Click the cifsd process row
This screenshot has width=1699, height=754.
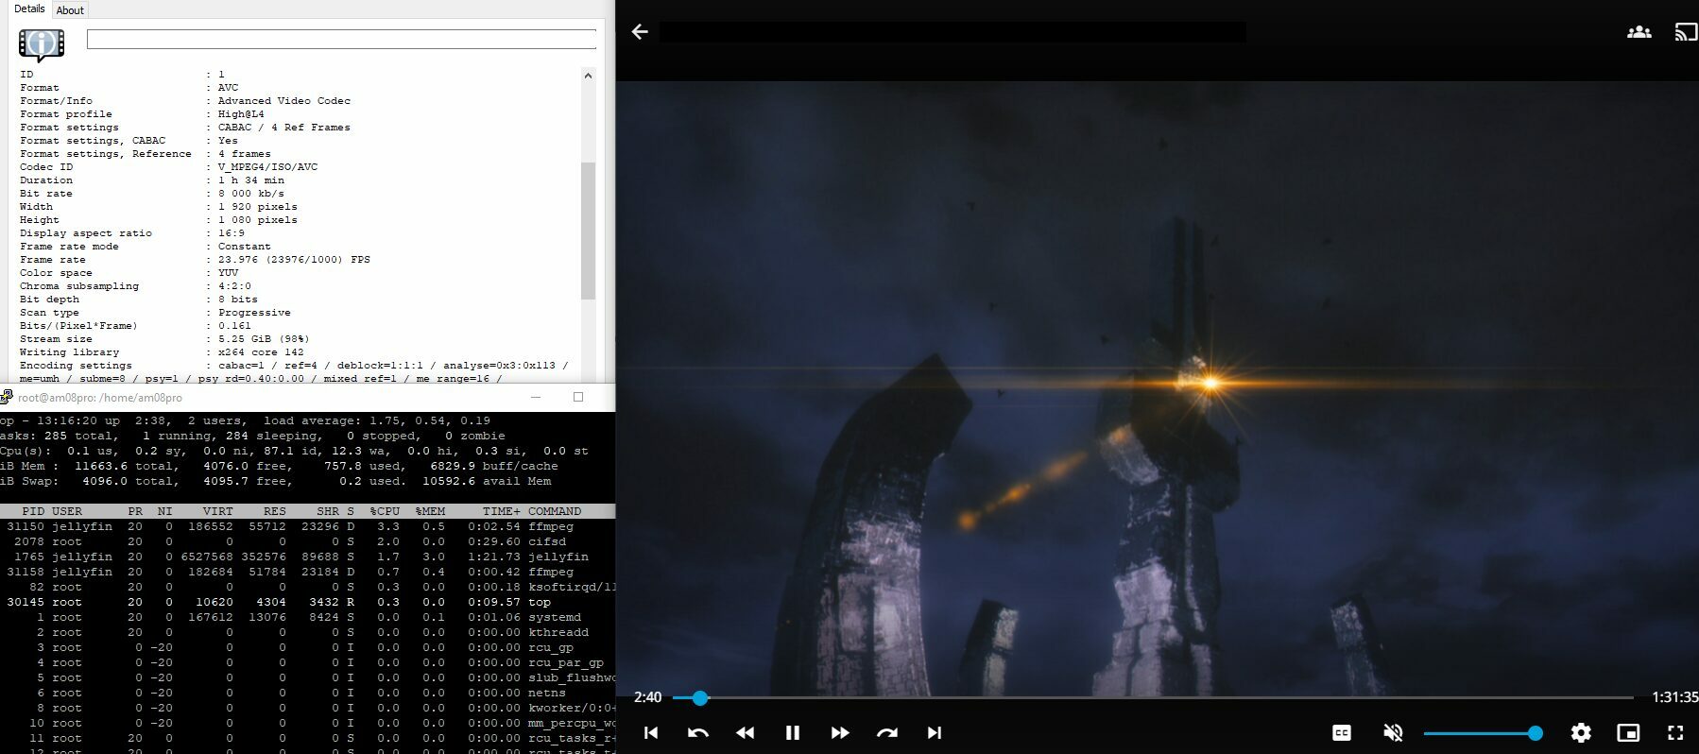tap(307, 541)
